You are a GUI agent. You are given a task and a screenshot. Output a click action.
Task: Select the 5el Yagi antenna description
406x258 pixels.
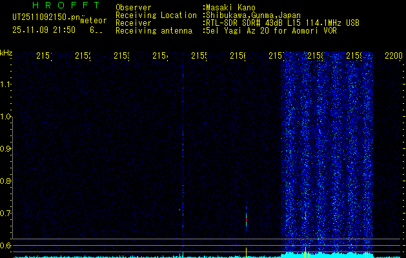(x=271, y=31)
